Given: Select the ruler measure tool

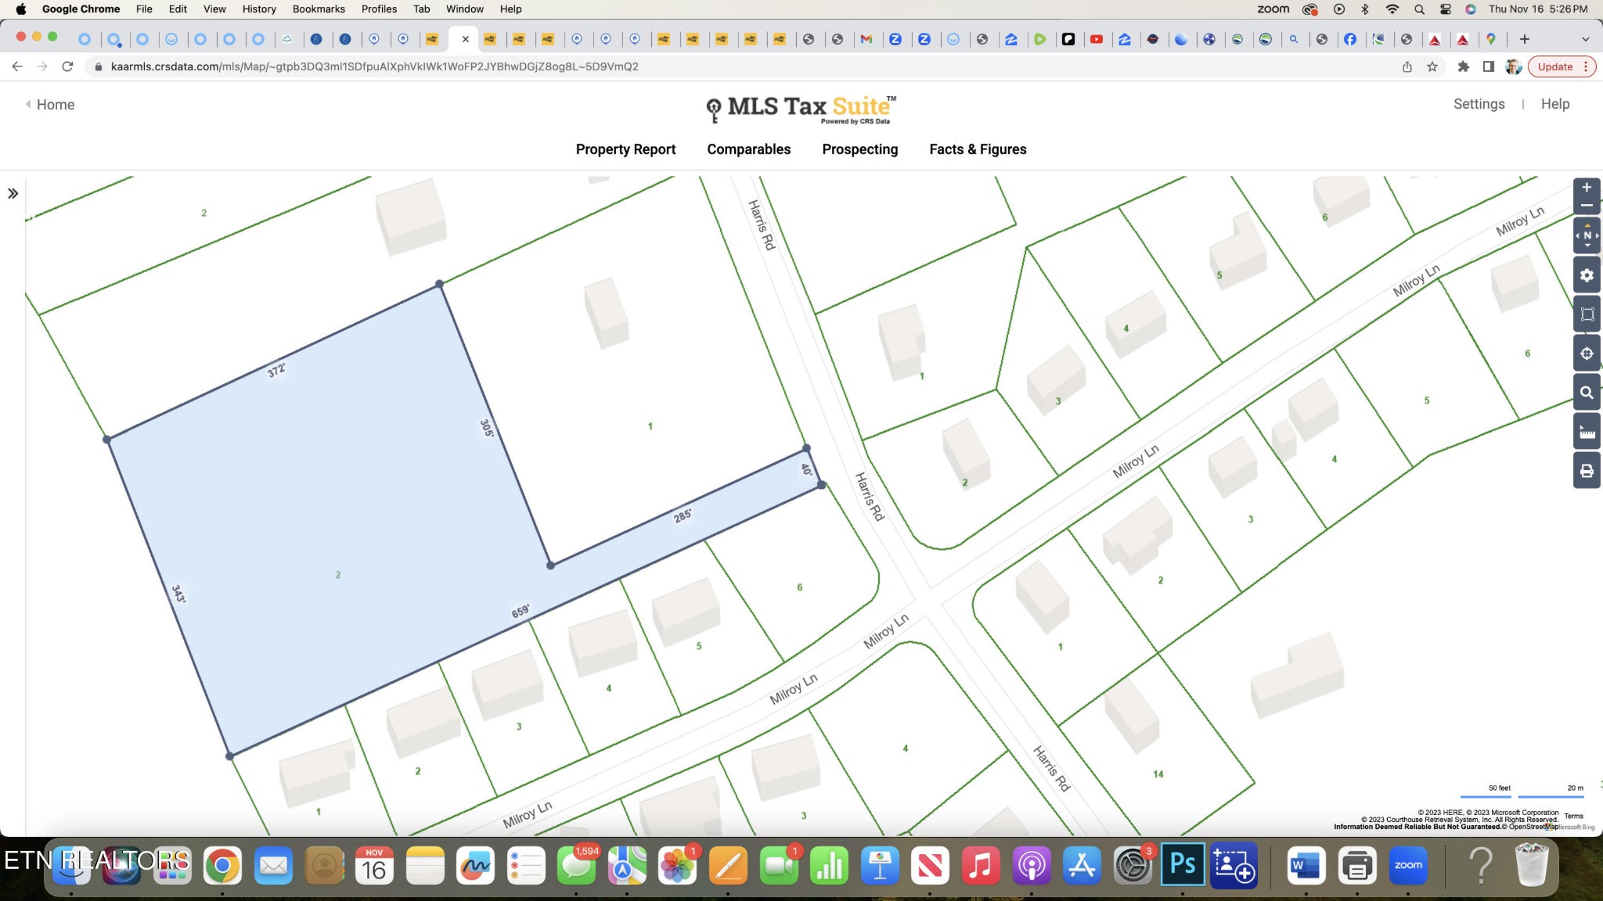Looking at the screenshot, I should click(x=1587, y=432).
